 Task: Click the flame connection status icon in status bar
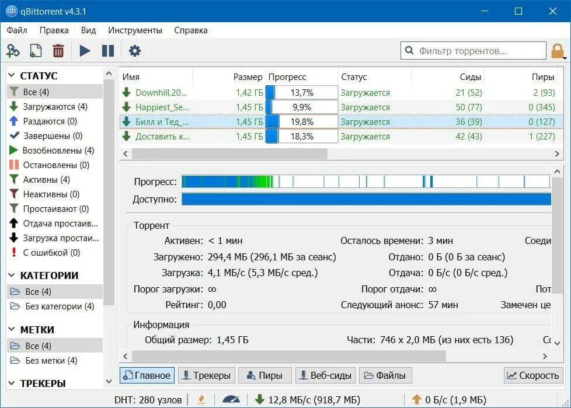pyautogui.click(x=201, y=400)
